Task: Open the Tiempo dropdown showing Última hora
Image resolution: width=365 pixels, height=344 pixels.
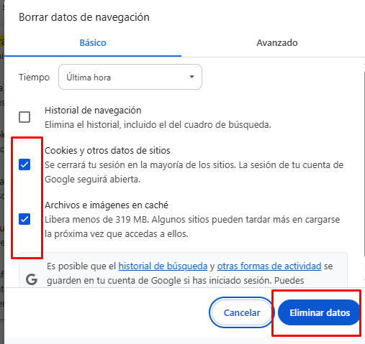Action: [130, 77]
